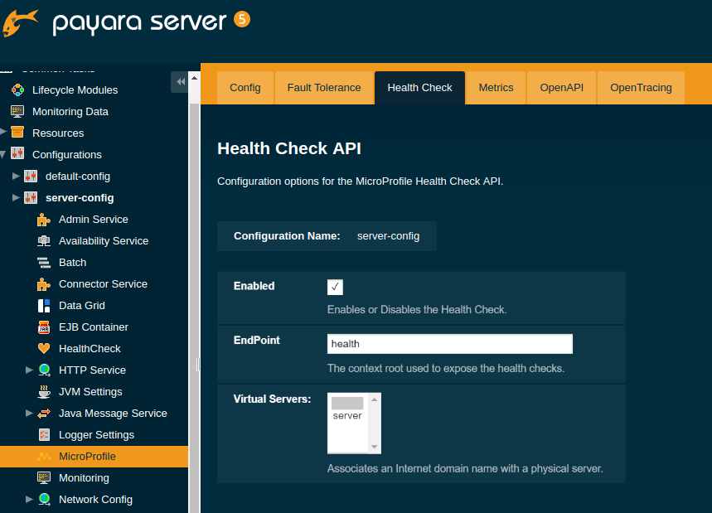Select 'server' in Virtual Servers list

click(x=347, y=416)
